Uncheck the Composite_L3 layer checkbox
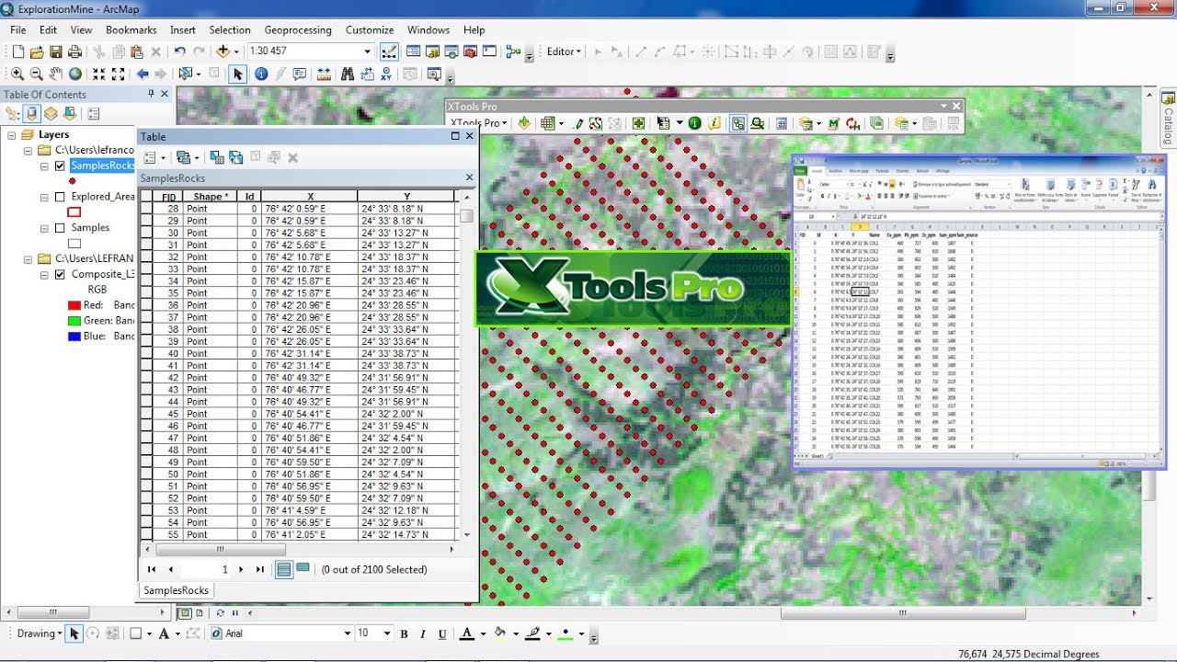This screenshot has height=662, width=1177. pos(60,275)
